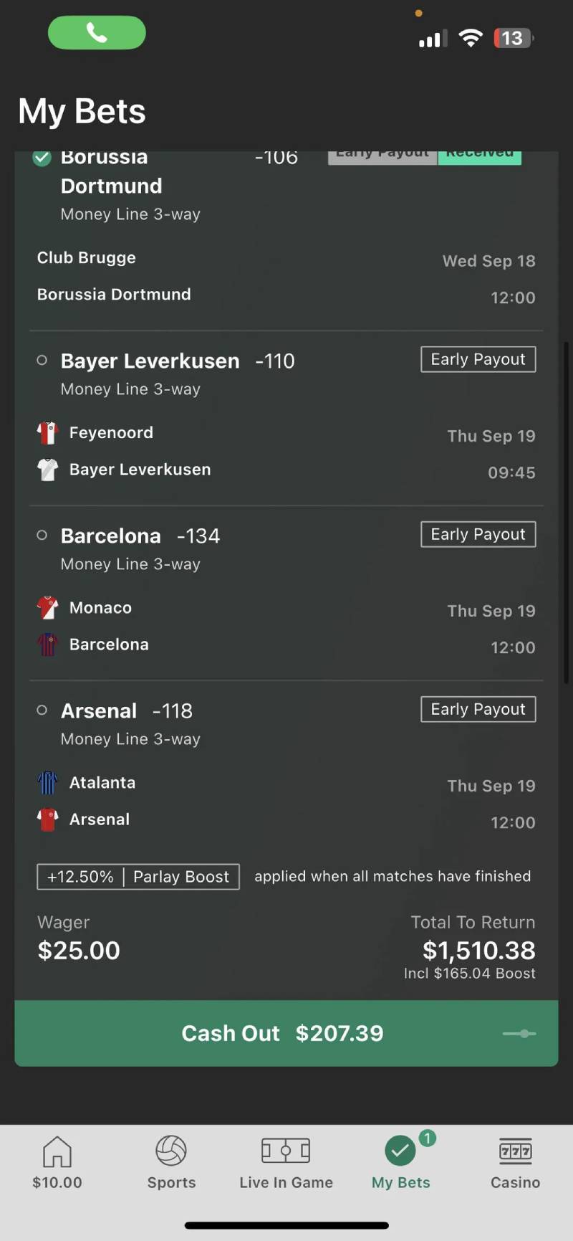Tap the Feyenoord team jersey icon
The image size is (573, 1241).
tap(47, 433)
